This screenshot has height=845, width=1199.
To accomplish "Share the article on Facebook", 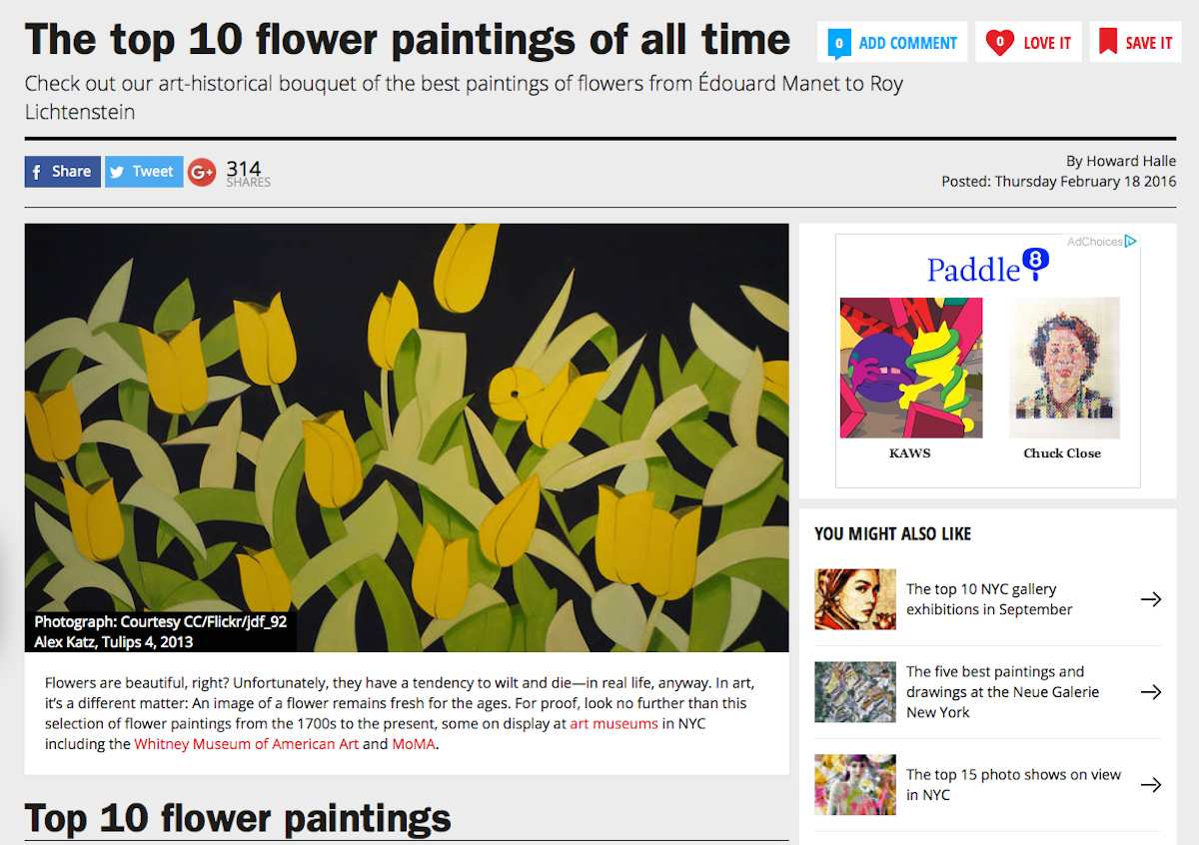I will 63,172.
